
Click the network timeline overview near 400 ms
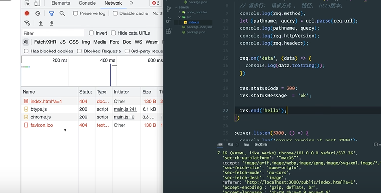click(107, 60)
